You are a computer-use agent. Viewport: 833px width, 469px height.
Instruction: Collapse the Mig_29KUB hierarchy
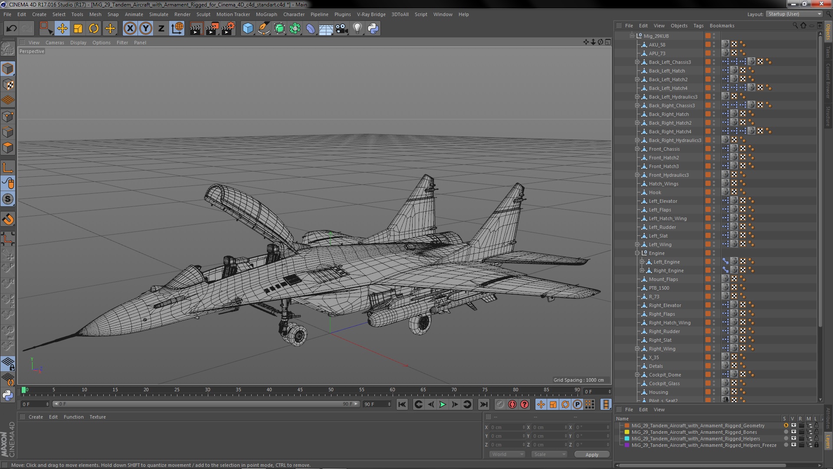632,36
